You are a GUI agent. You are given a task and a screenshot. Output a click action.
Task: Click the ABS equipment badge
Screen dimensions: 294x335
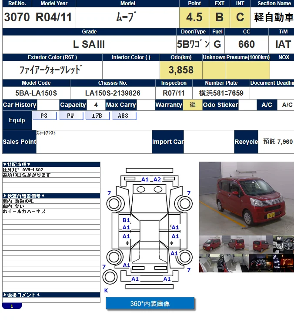pyautogui.click(x=124, y=116)
